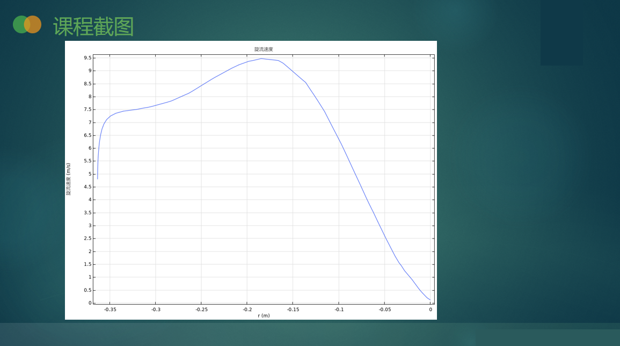Click the swirl velocity chart image
This screenshot has width=620, height=346.
coord(251,180)
